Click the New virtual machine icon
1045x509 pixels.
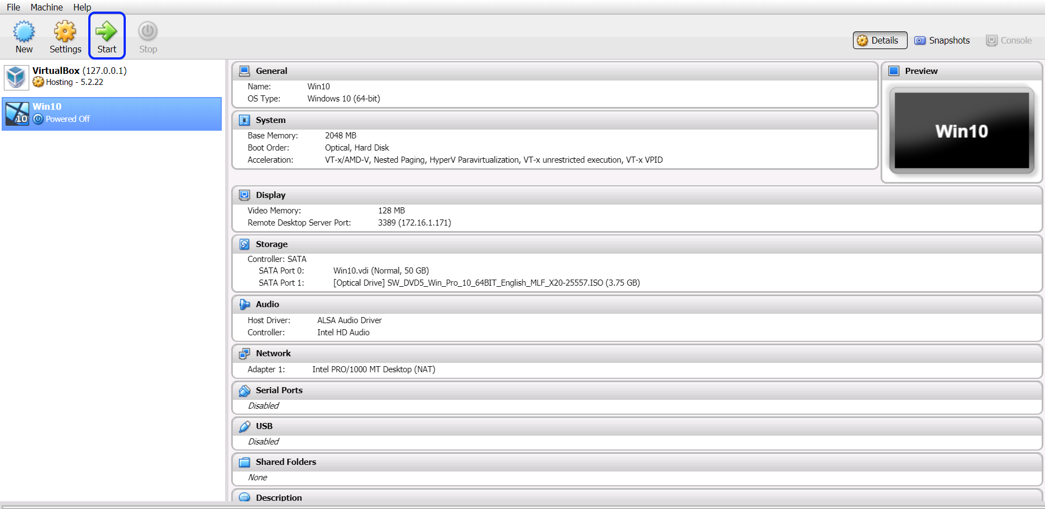[24, 31]
